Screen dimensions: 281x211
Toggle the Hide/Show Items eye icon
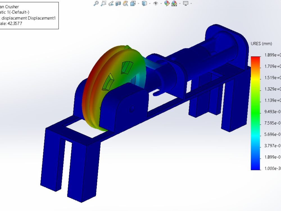pyautogui.click(x=156, y=4)
